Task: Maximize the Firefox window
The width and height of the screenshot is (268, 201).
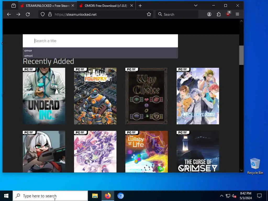Action: pos(226,5)
